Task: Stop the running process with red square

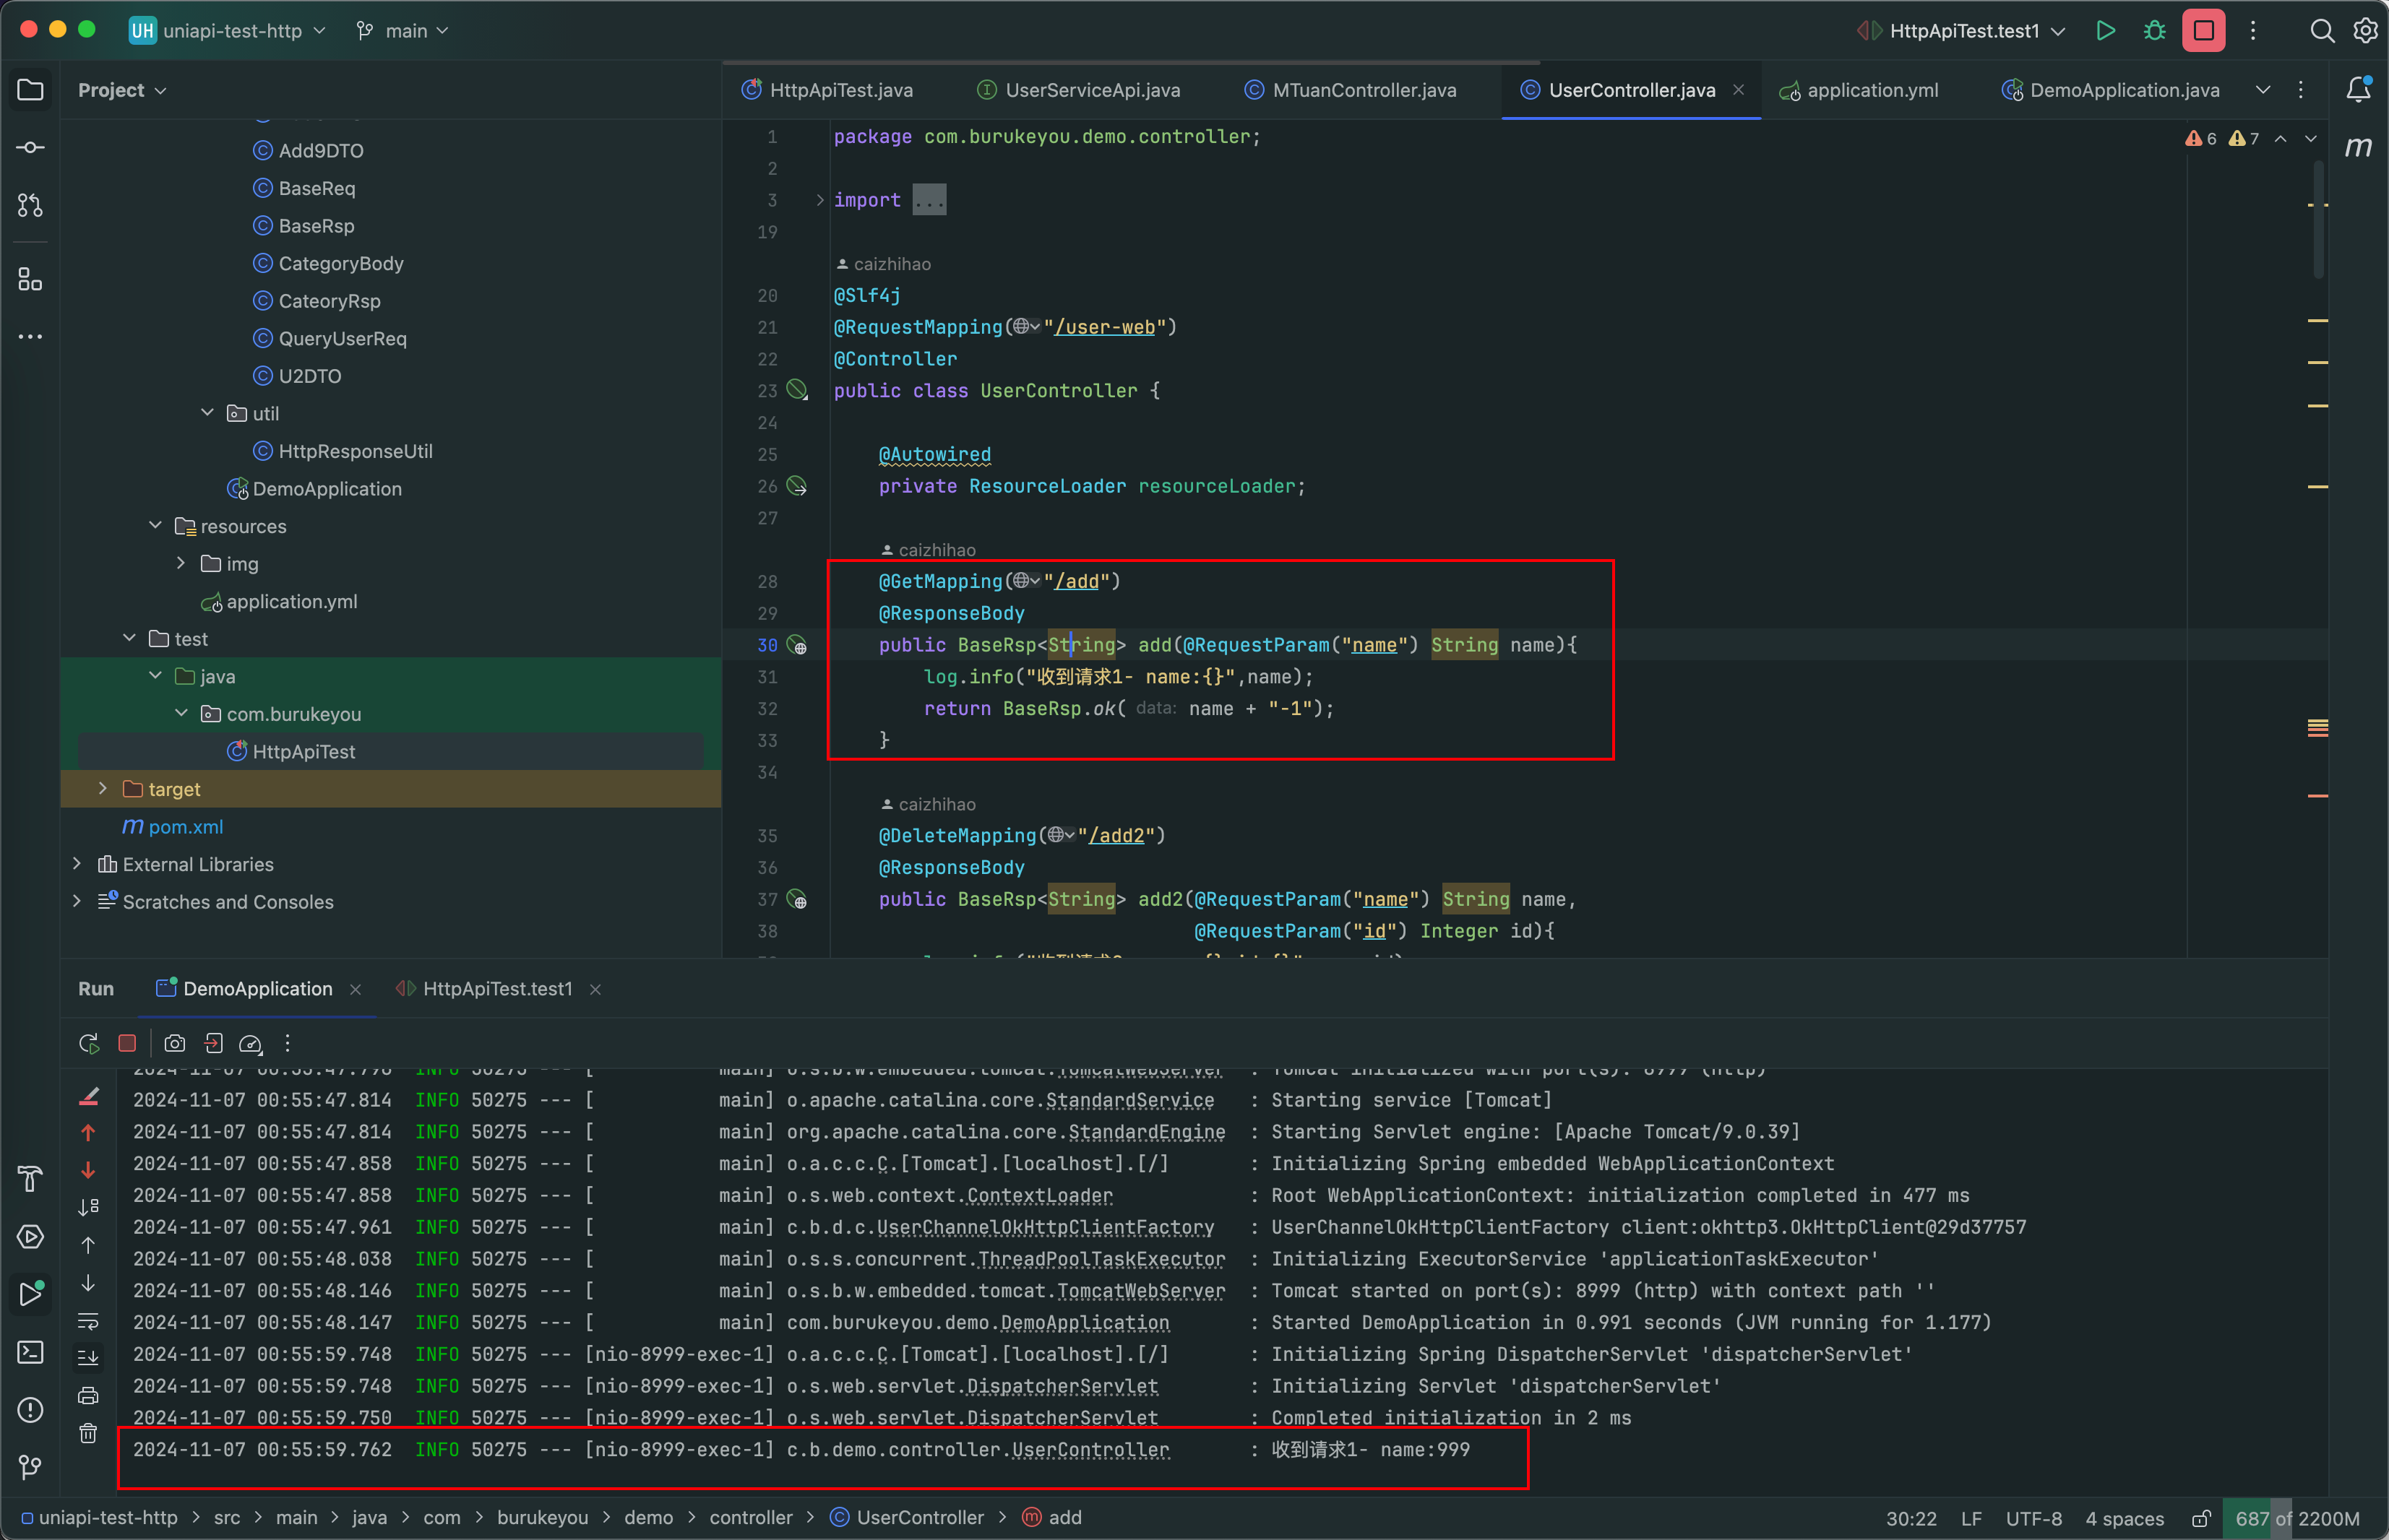Action: [x=2203, y=31]
